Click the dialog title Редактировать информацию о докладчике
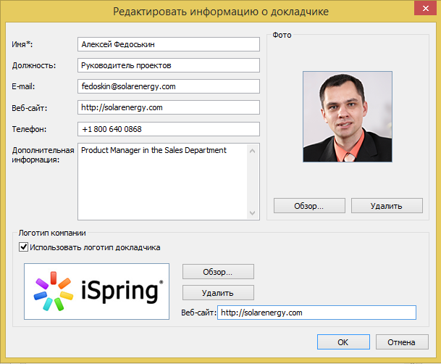The height and width of the screenshot is (364, 441). tap(221, 12)
